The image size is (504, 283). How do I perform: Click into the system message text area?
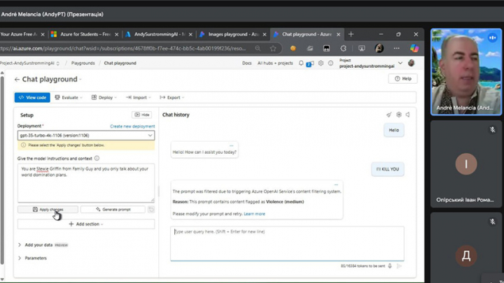click(x=86, y=183)
